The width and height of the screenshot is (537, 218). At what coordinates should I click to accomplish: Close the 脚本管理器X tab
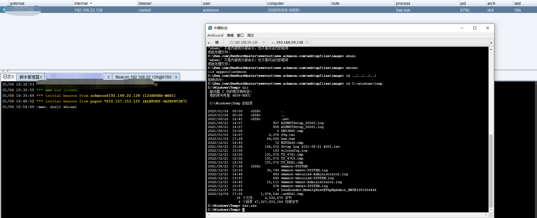41,77
